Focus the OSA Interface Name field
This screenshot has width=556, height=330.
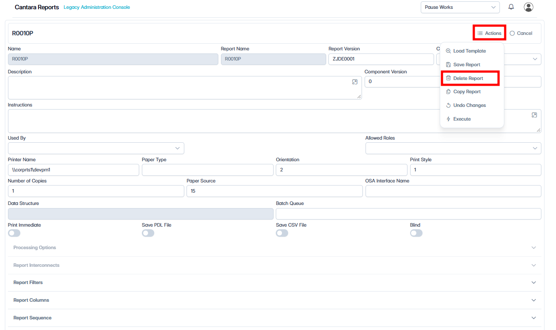(453, 191)
